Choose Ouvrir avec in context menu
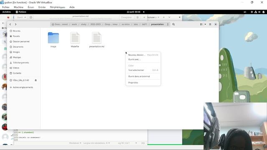The width and height of the screenshot is (267, 150). [x=143, y=59]
